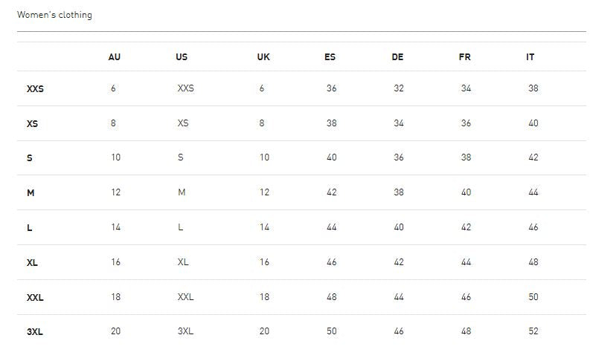The height and width of the screenshot is (361, 593).
Task: Select the XL row label
Action: point(32,263)
